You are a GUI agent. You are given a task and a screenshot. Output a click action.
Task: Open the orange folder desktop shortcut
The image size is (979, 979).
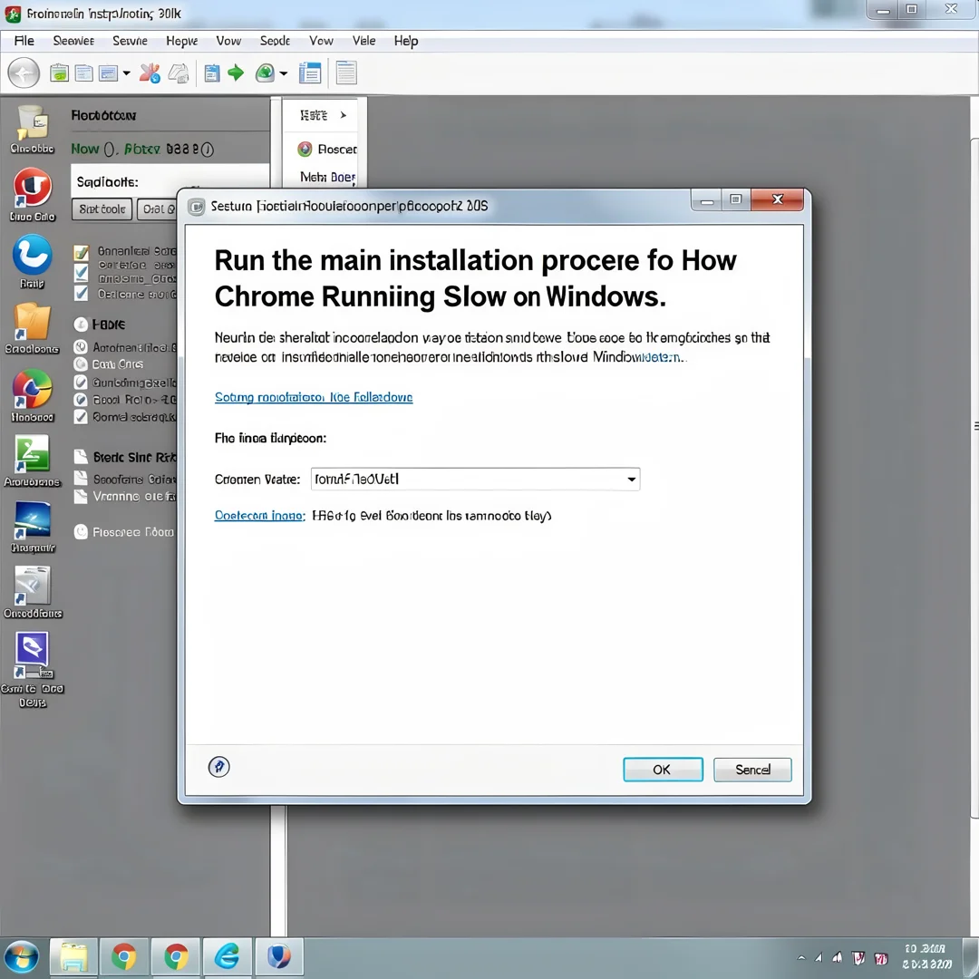point(33,328)
